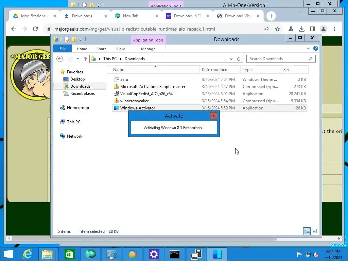Open a new browser tab

click(x=271, y=16)
